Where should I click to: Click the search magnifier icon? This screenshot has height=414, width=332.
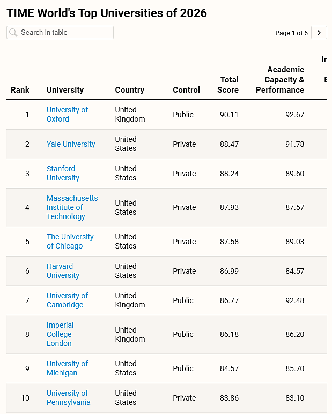[x=13, y=33]
